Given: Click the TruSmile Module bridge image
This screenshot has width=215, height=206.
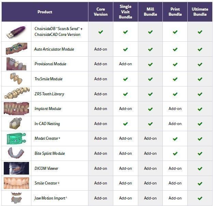Looking at the screenshot, I should pyautogui.click(x=16, y=78).
